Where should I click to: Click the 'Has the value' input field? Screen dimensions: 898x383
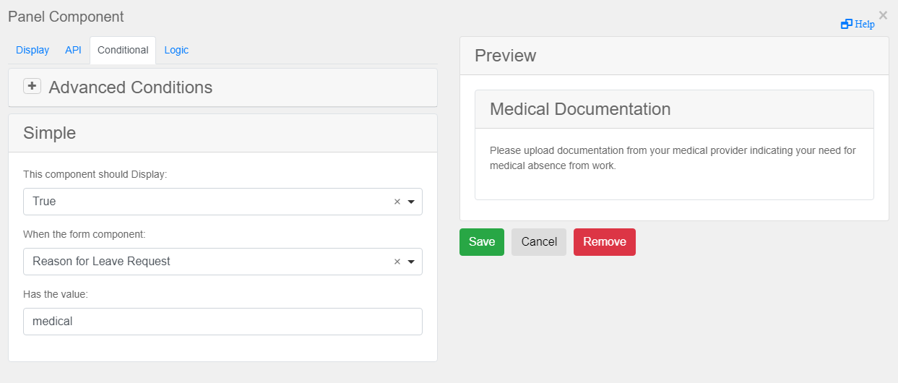point(223,322)
